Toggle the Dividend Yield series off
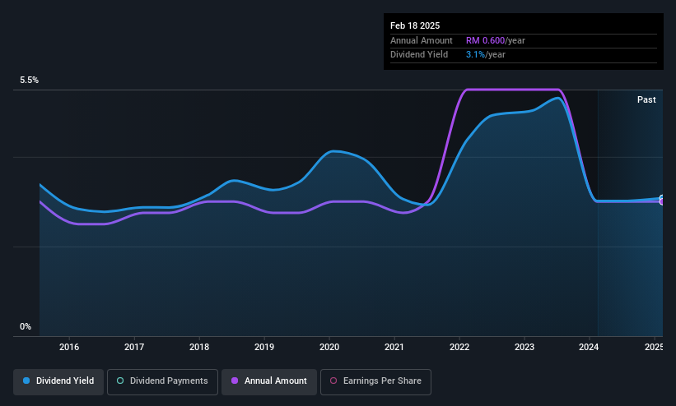The width and height of the screenshot is (676, 406). click(x=58, y=381)
